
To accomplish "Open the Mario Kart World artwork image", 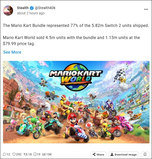I will pos(76,102).
